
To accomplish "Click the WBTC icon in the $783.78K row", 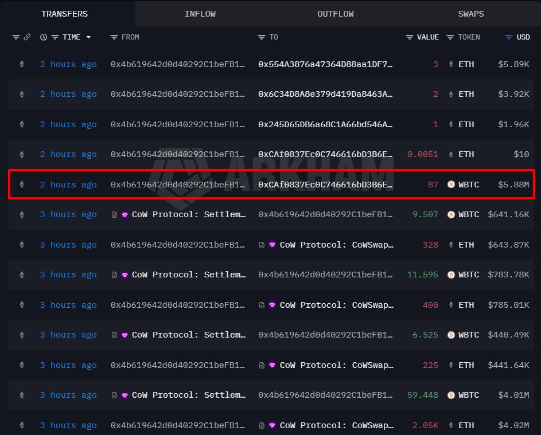I will pos(451,275).
